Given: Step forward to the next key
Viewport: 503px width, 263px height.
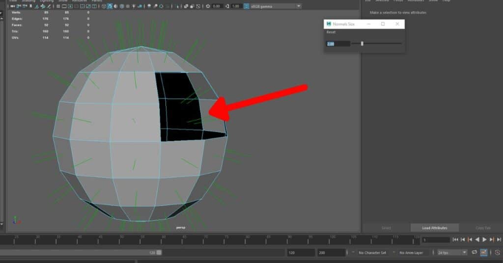Looking at the screenshot, I should click(492, 239).
